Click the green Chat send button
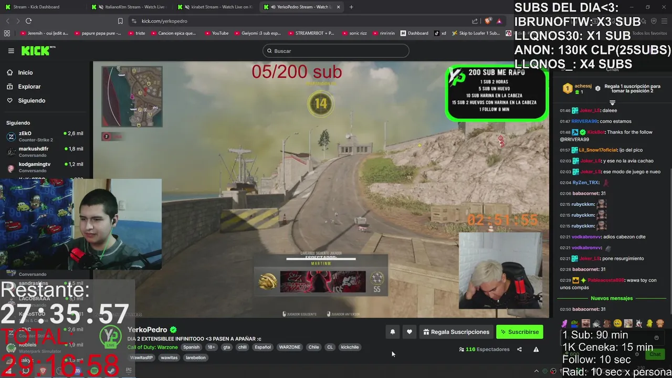 [655, 354]
